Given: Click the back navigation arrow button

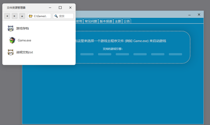Looking at the screenshot, I should point(7,16).
